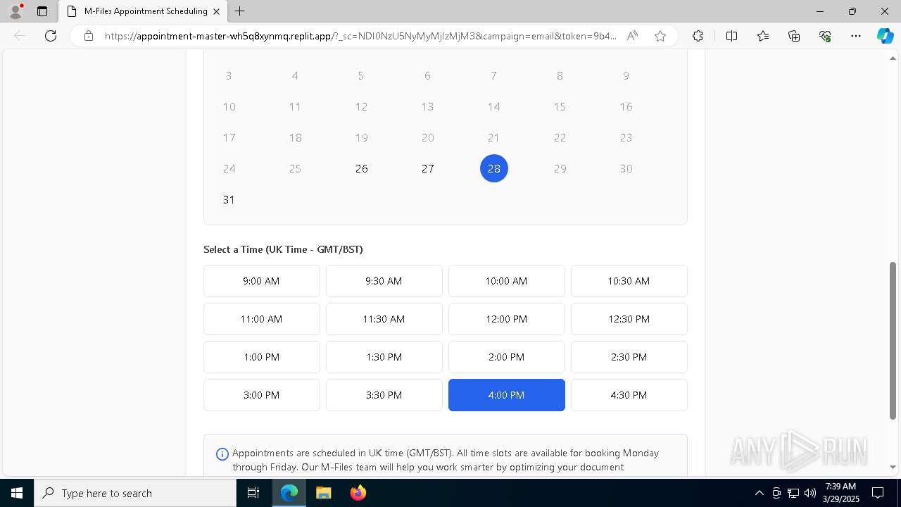The height and width of the screenshot is (507, 901).
Task: Refresh the current page
Action: (x=51, y=36)
